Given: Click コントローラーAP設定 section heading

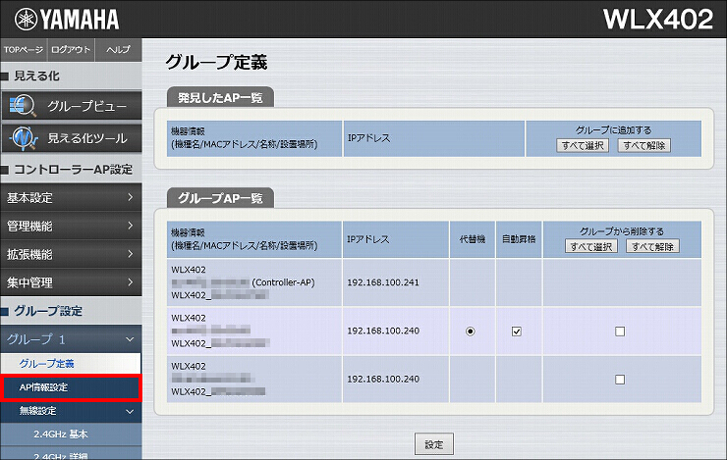Looking at the screenshot, I should click(74, 170).
